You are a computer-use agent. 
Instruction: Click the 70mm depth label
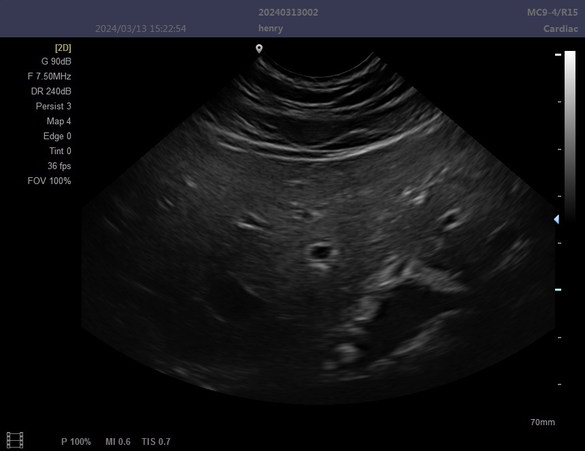[x=542, y=422]
